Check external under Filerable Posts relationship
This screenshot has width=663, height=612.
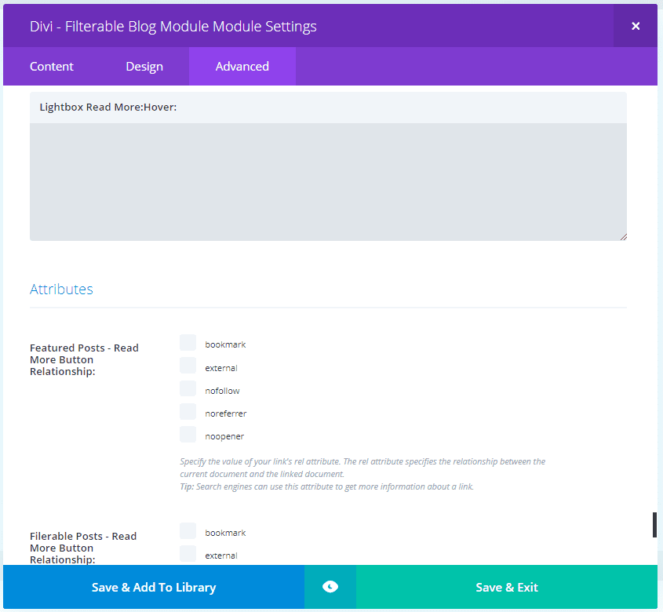coord(188,554)
